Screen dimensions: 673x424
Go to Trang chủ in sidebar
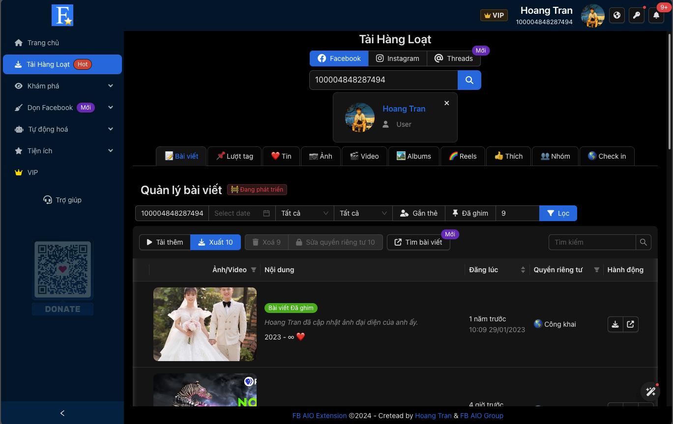pyautogui.click(x=62, y=43)
